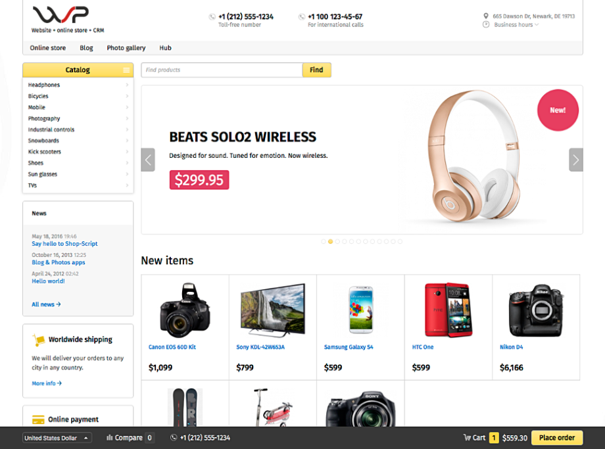Click the $299.95 price tag on the banner

pos(199,179)
